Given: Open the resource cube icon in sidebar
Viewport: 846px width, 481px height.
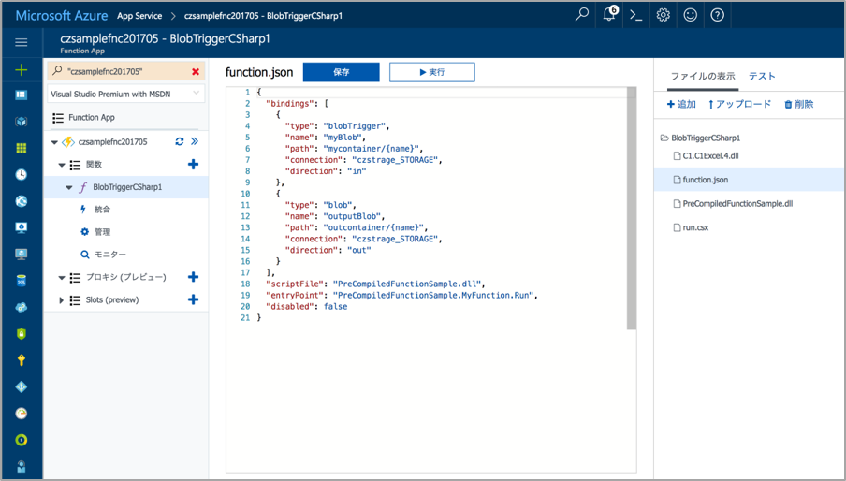Looking at the screenshot, I should coord(22,122).
